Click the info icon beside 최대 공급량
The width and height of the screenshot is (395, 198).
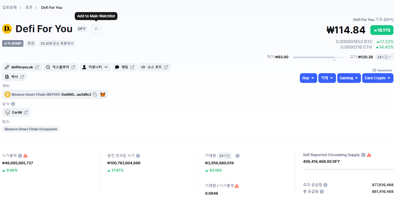click(325, 185)
